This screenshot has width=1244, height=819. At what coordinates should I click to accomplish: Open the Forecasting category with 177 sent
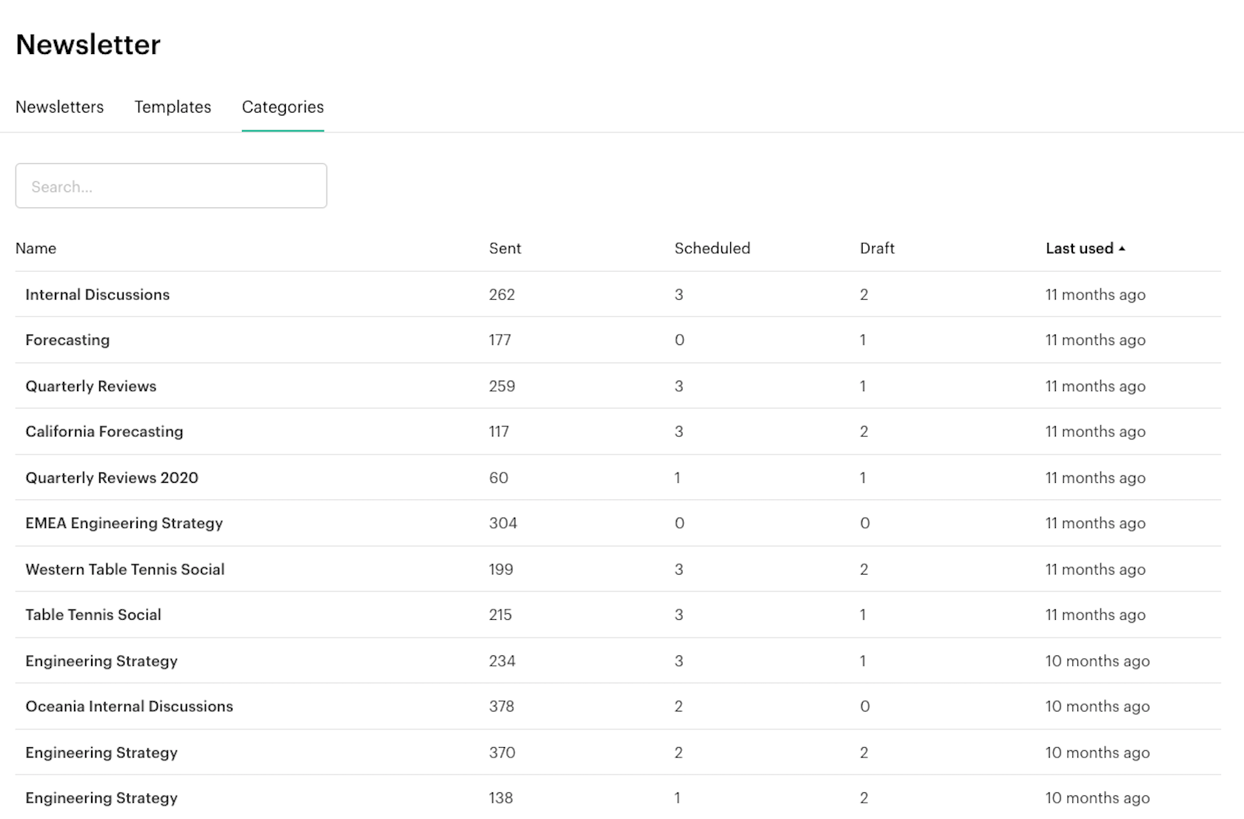[67, 340]
